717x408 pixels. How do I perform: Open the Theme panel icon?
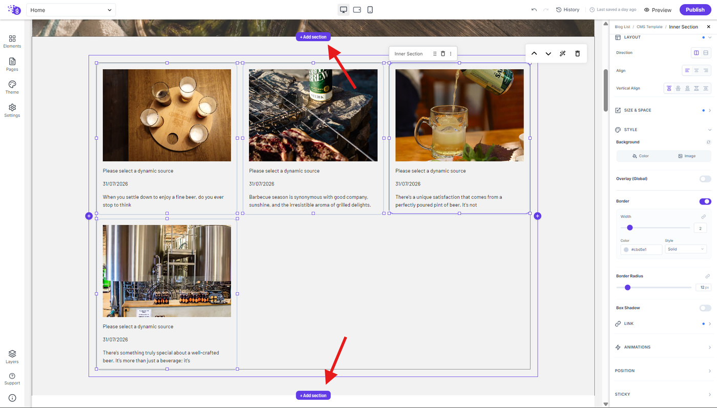point(12,87)
